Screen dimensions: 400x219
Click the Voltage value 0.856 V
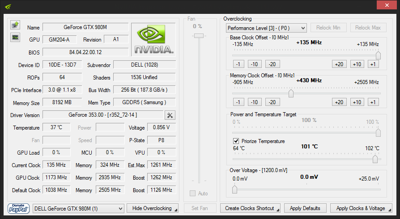click(x=162, y=127)
